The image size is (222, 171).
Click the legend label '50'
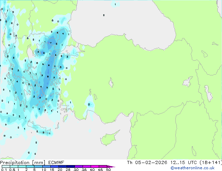click(108, 170)
